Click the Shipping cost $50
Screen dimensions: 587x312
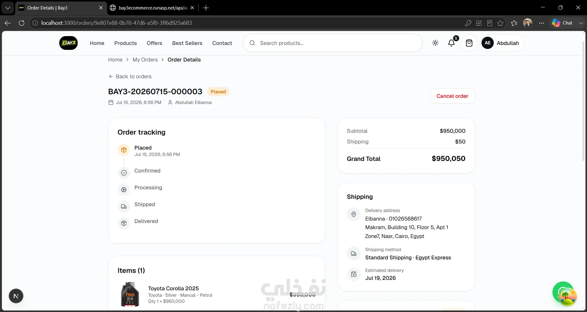tap(460, 142)
